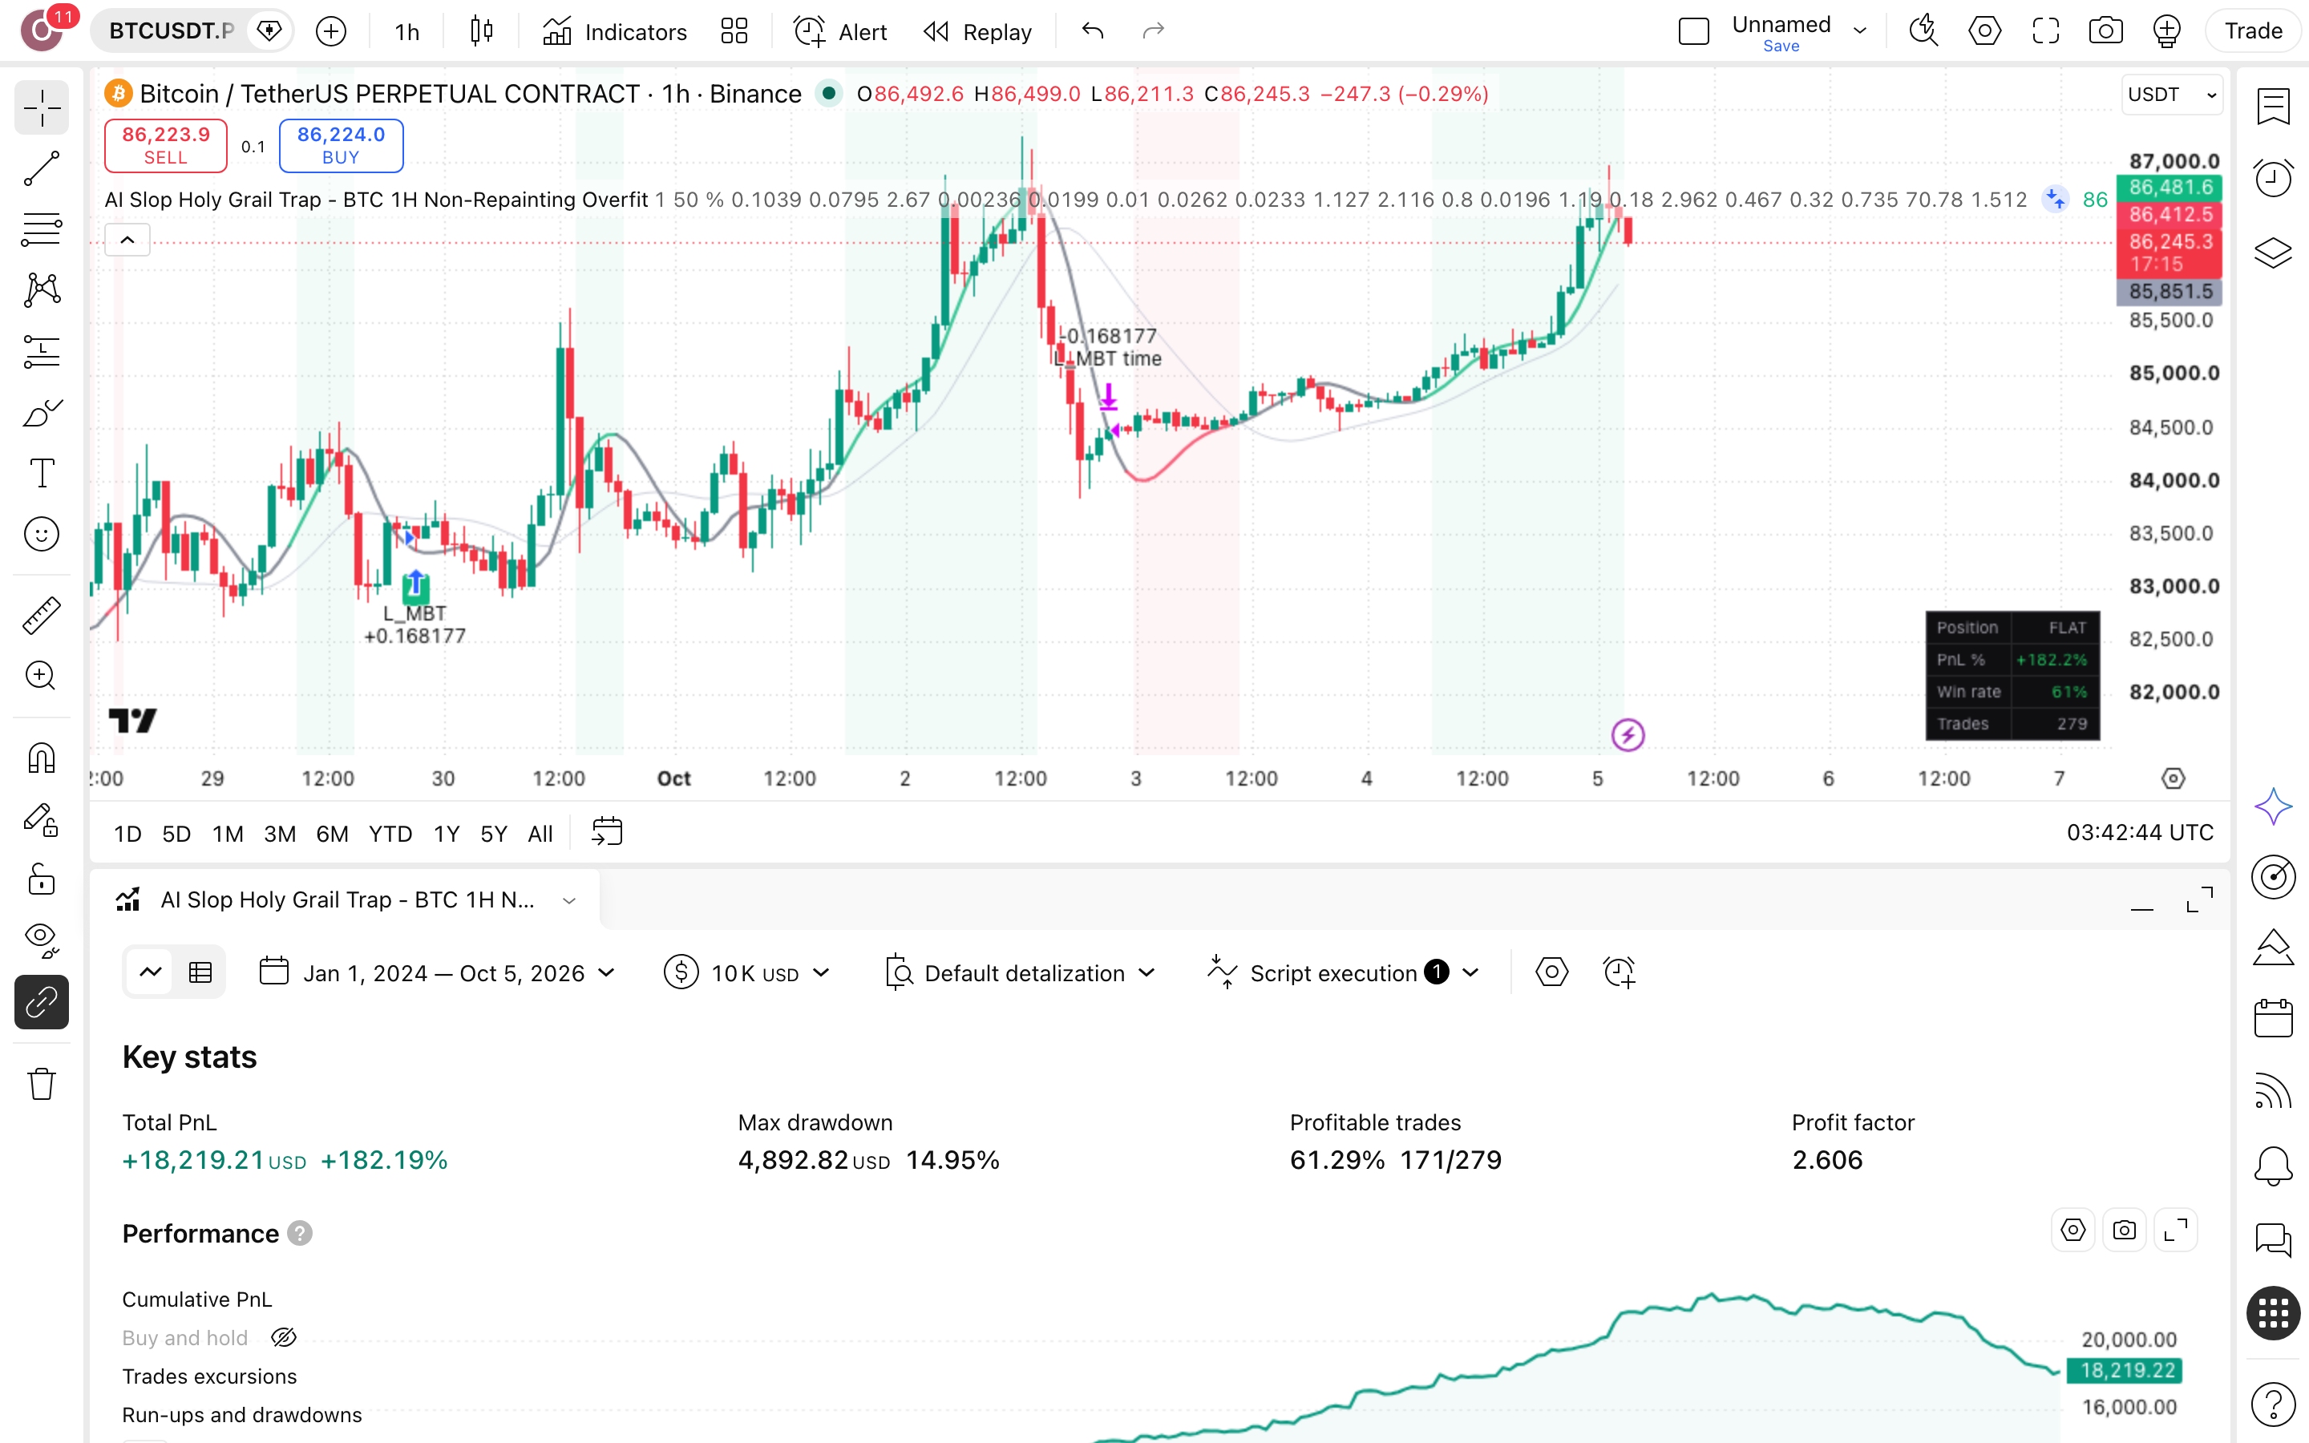This screenshot has height=1443, width=2309.
Task: Click the red SELL price button
Action: [x=165, y=145]
